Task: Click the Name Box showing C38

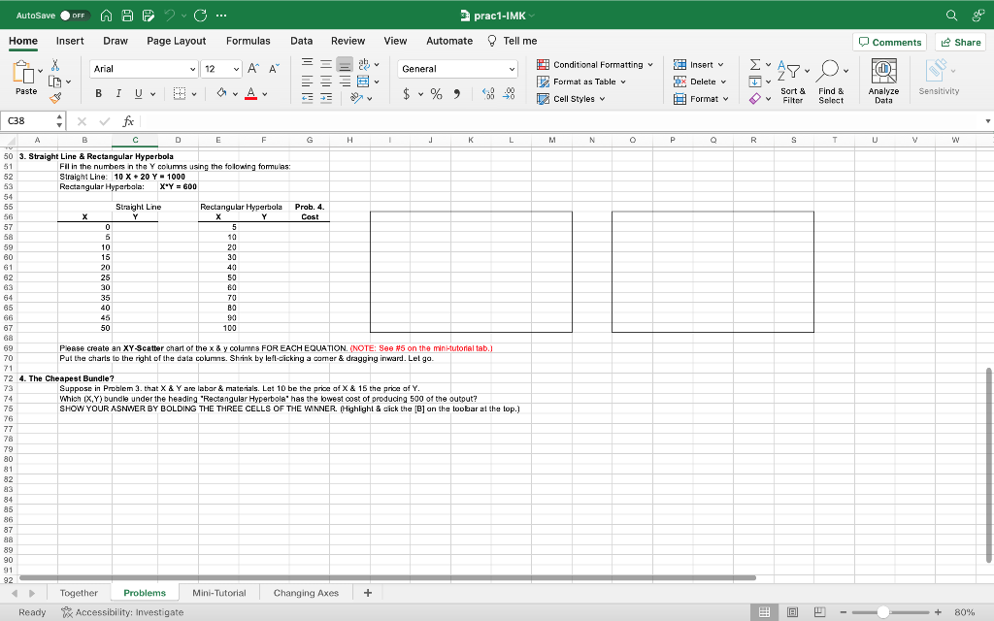Action: point(28,120)
